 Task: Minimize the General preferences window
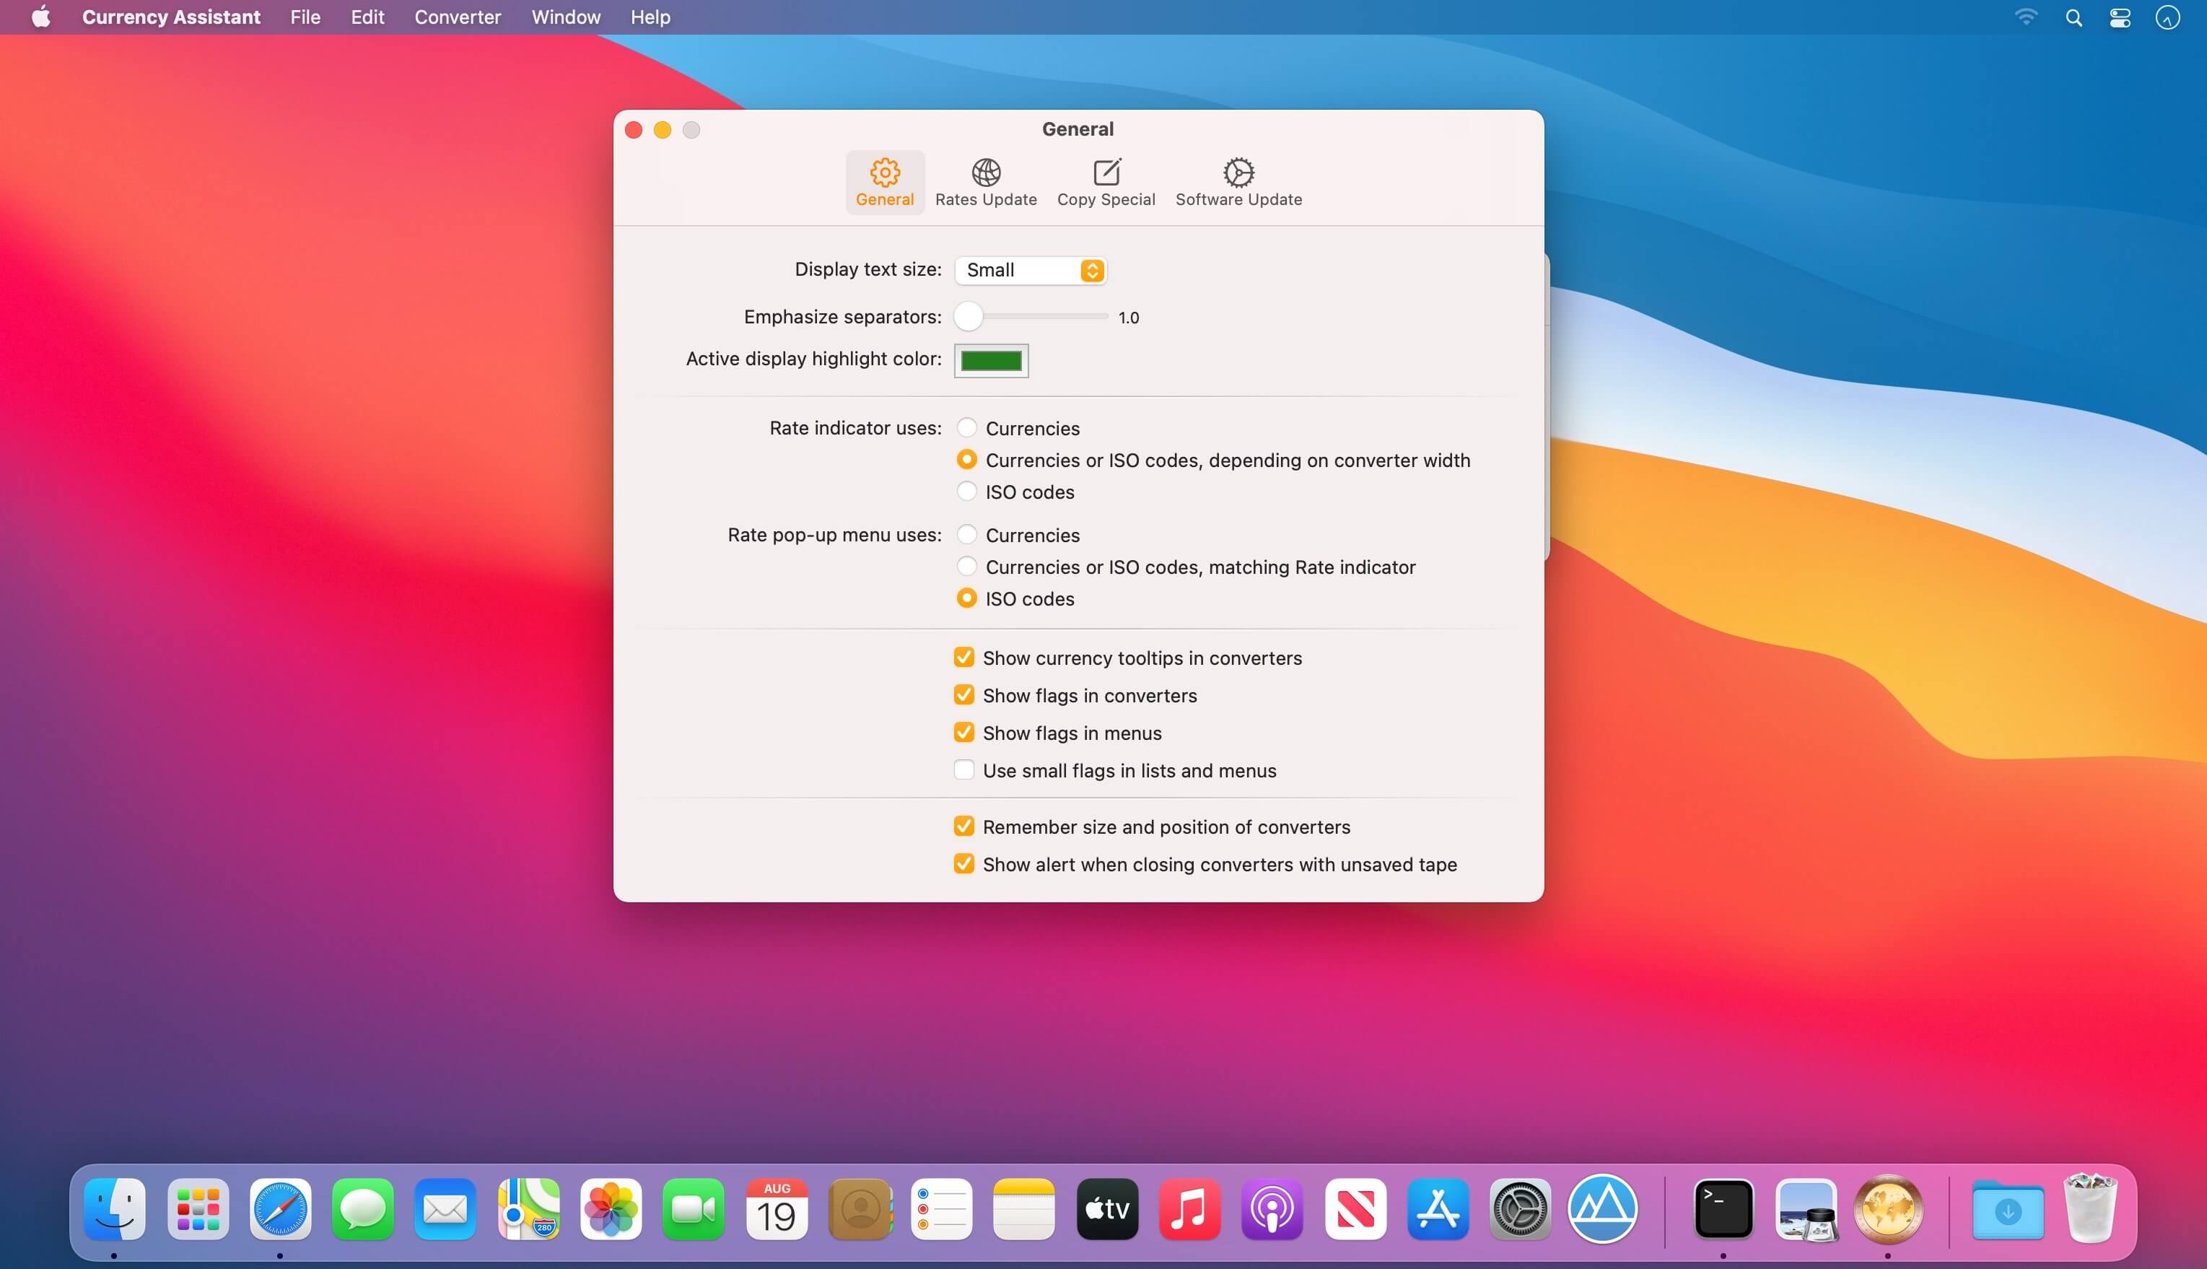click(663, 130)
